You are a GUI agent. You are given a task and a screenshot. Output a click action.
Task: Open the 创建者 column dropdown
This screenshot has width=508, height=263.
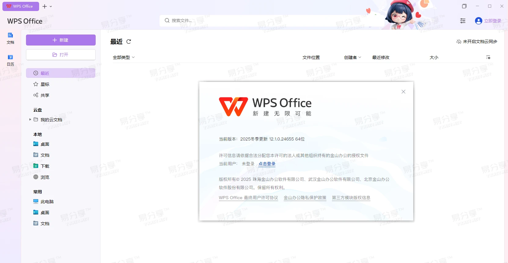[x=353, y=57]
